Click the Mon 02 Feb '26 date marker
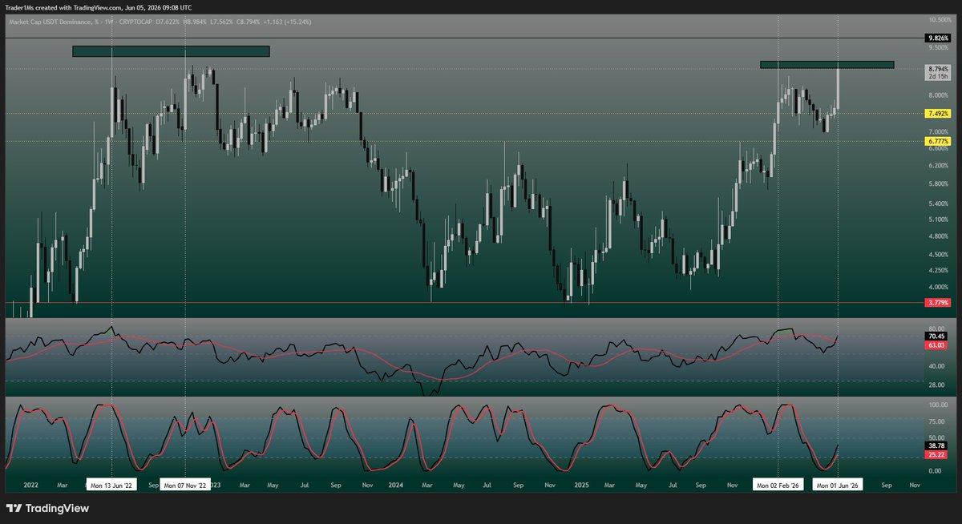 (x=778, y=486)
